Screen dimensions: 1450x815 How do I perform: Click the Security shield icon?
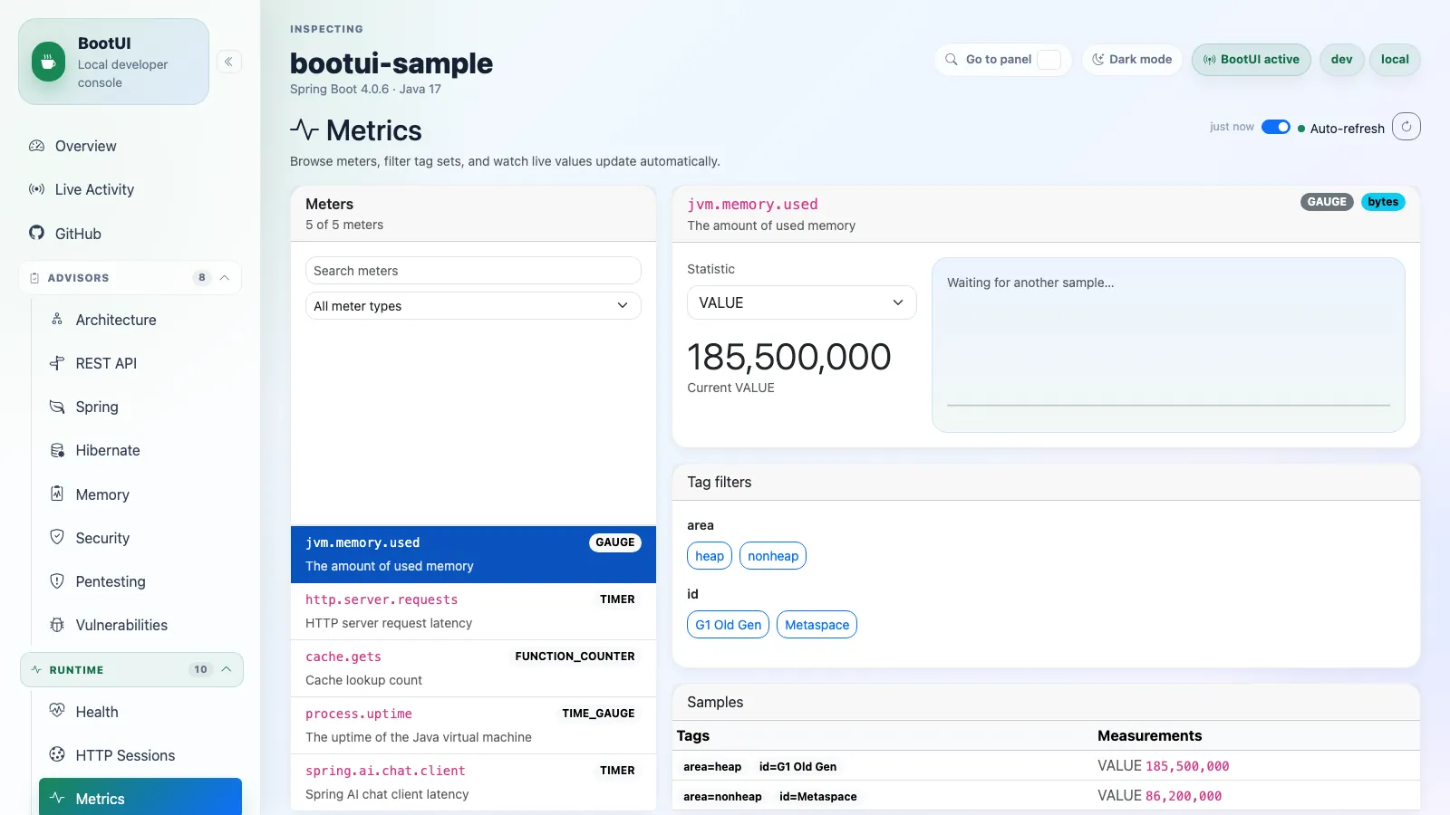(x=57, y=537)
